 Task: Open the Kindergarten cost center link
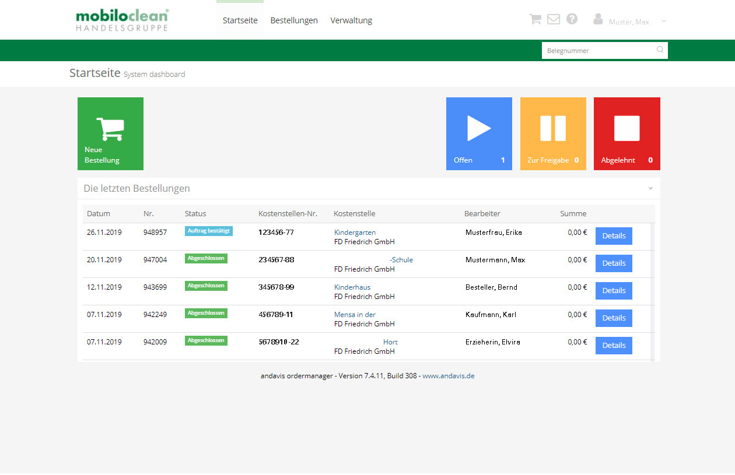[354, 232]
